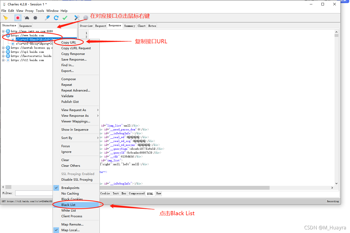The image size is (350, 233).
Task: Open the Tools menu in the menu bar
Action: (40, 11)
